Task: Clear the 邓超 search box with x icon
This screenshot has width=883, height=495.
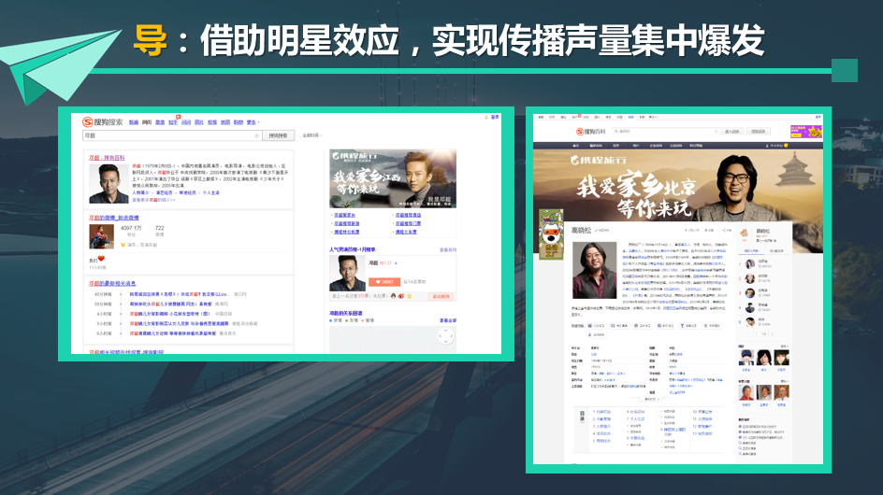Action: (x=257, y=135)
